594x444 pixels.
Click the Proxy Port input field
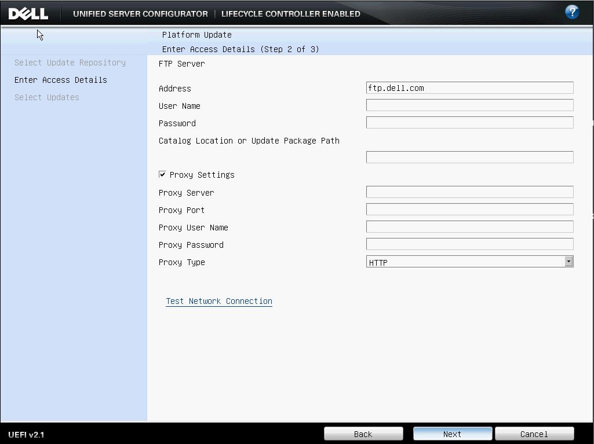click(x=469, y=209)
